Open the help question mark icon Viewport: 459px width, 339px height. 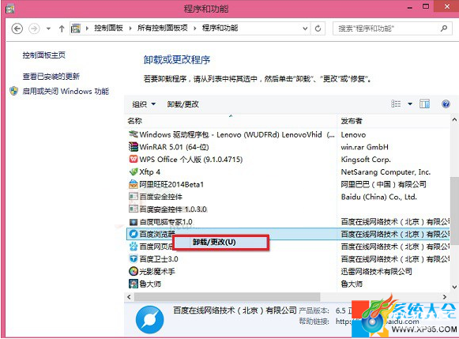(446, 104)
